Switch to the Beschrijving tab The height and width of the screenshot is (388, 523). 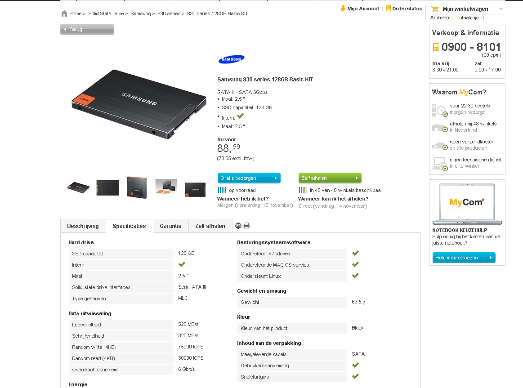point(83,226)
